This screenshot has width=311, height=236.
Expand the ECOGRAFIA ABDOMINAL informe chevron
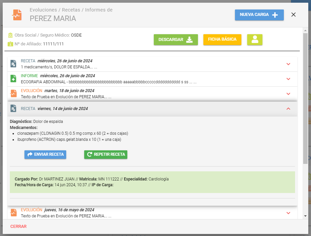[288, 79]
